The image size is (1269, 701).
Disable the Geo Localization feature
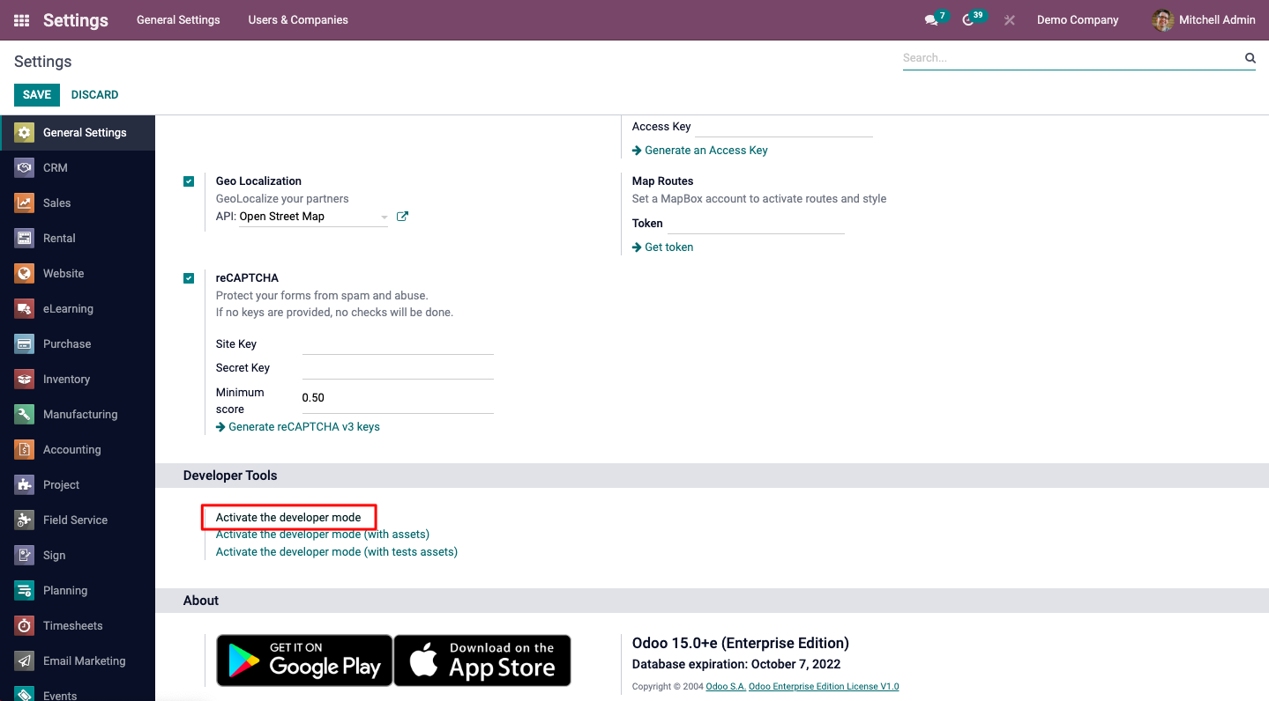[188, 181]
